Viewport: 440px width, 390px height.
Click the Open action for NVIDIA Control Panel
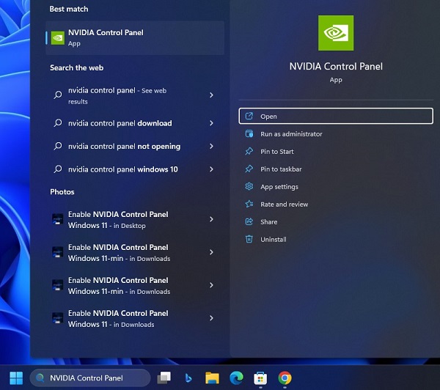click(x=336, y=116)
